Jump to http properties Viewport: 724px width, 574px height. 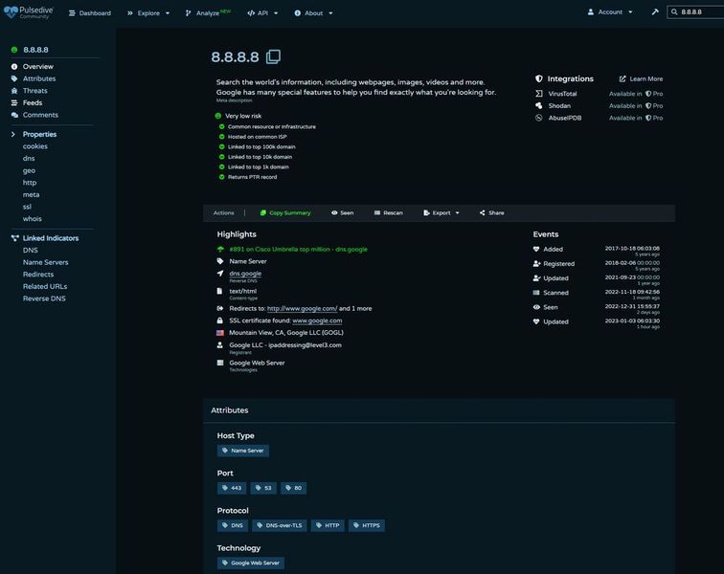(x=30, y=183)
